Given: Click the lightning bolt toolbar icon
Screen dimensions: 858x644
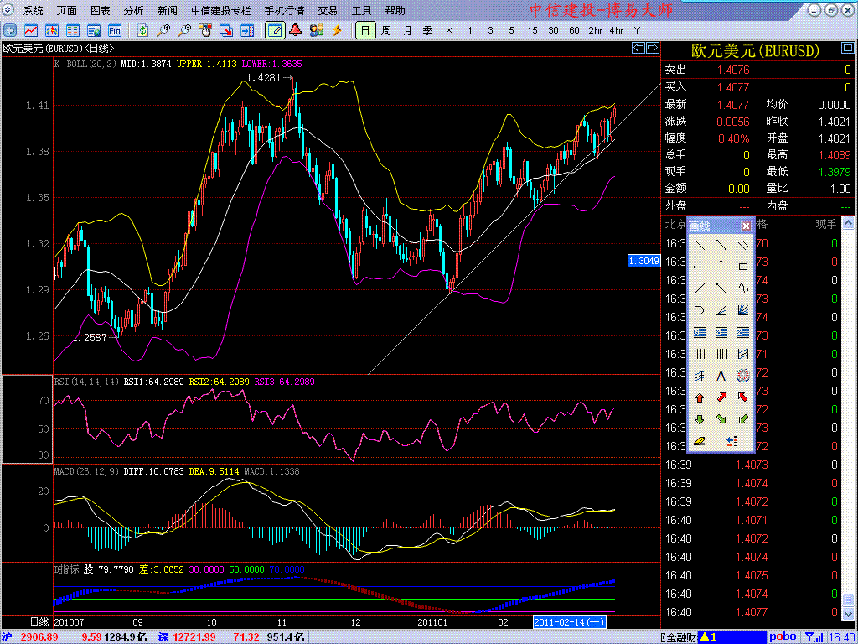Looking at the screenshot, I should [338, 30].
